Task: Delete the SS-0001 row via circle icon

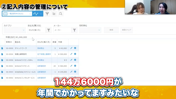Action: (x=75, y=66)
